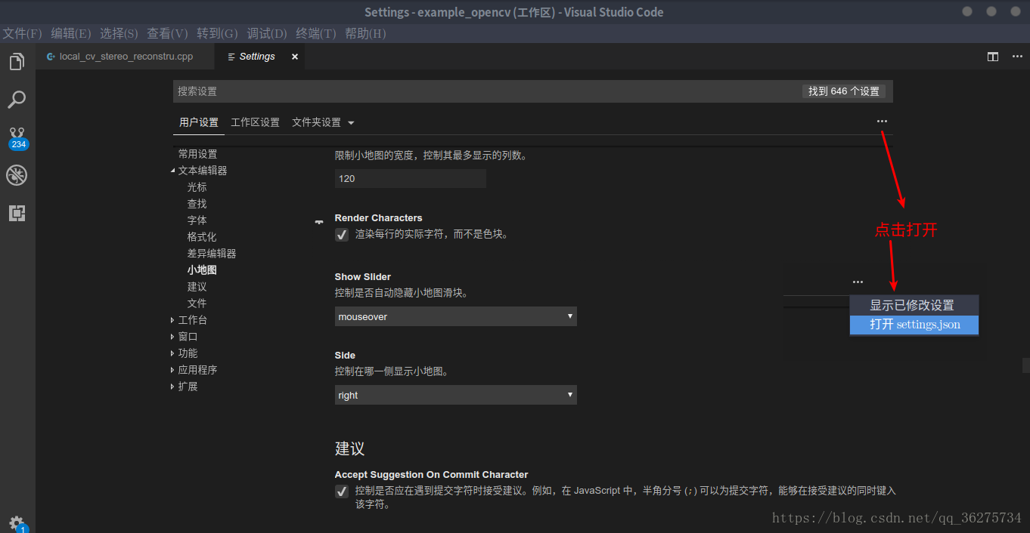This screenshot has width=1030, height=533.
Task: Open the 选择(S) menu
Action: [119, 33]
